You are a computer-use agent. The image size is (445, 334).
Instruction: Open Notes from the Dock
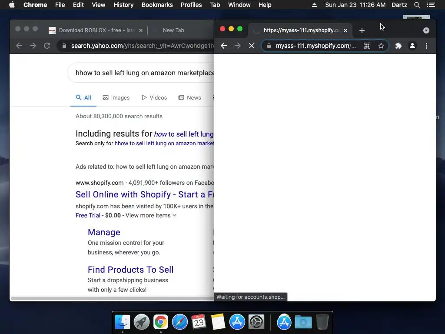coord(218,322)
